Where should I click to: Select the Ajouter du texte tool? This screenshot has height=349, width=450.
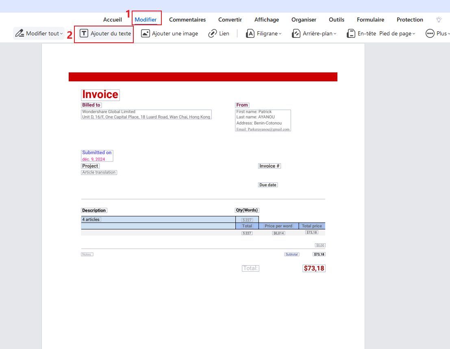pos(105,33)
